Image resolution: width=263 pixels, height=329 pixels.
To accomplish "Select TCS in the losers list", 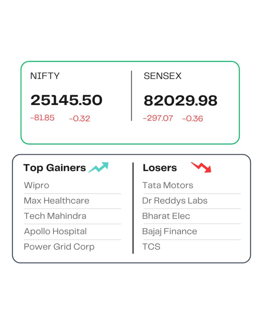I will coord(151,247).
